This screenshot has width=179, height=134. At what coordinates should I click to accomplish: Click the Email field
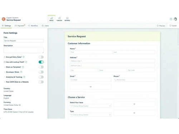coord(91,80)
